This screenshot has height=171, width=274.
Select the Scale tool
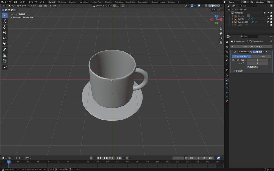click(4, 38)
